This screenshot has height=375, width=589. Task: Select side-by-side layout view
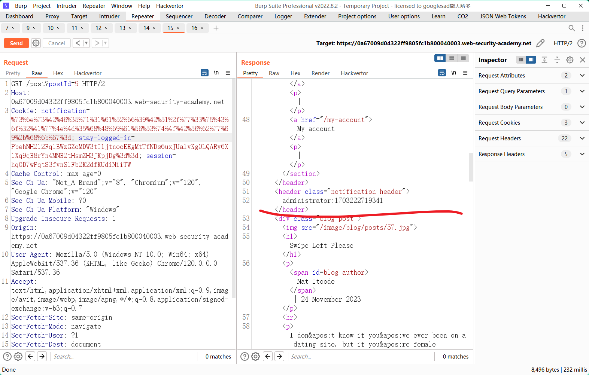(440, 58)
